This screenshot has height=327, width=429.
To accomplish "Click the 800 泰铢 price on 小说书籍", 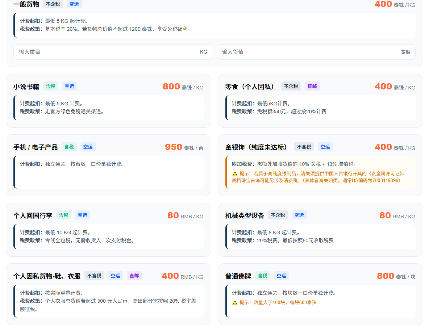I will tap(183, 87).
